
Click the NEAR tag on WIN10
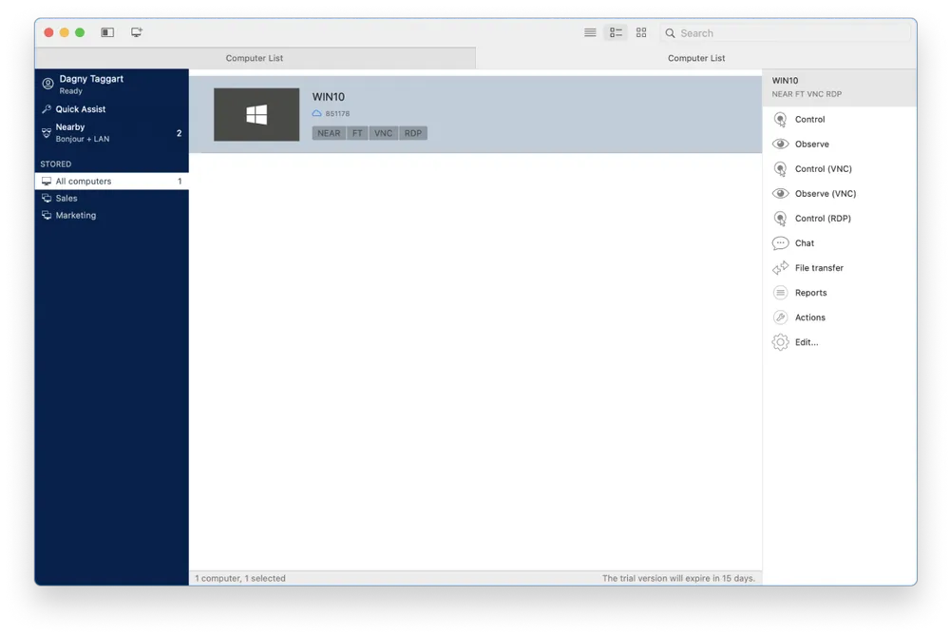pos(329,133)
